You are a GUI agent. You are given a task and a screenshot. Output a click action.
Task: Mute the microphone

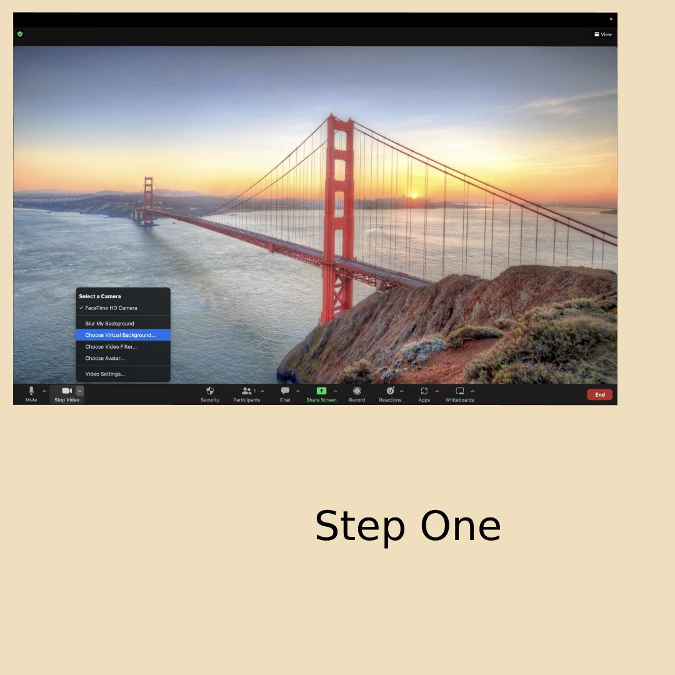pos(31,394)
